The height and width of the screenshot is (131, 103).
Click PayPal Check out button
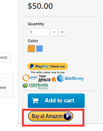tap(47, 66)
